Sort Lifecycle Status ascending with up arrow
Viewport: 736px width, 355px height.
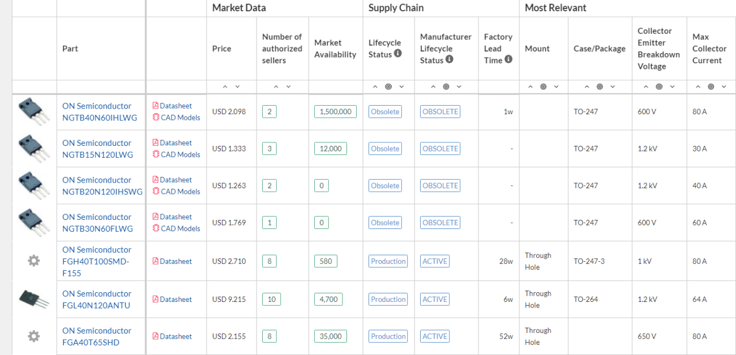click(x=375, y=86)
